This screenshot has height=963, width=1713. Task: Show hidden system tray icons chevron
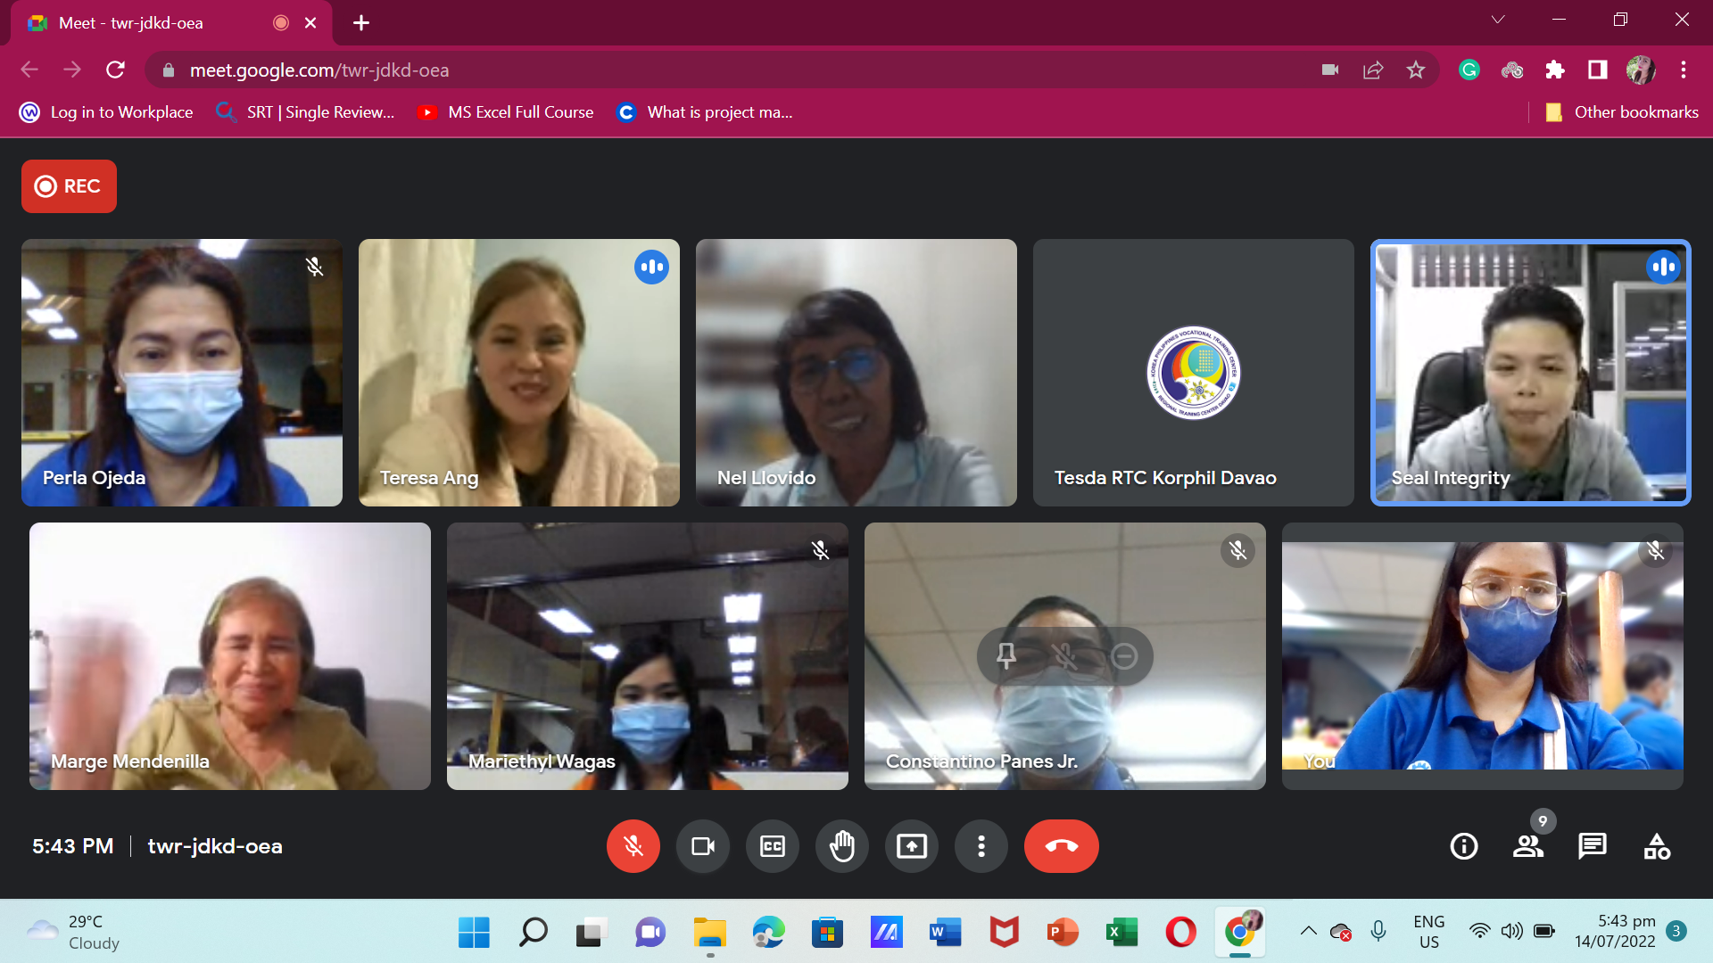click(x=1308, y=932)
